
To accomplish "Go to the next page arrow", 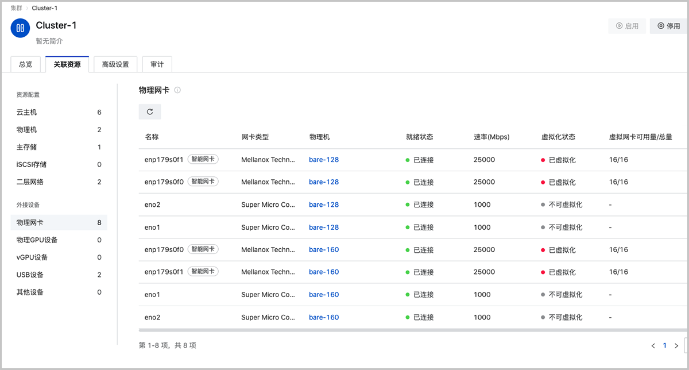I will coord(676,346).
